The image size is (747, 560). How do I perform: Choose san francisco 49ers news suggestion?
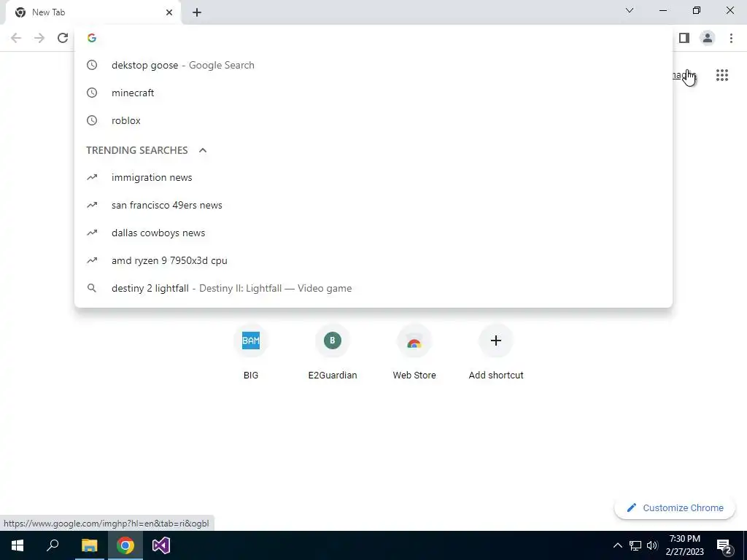[x=373, y=205]
